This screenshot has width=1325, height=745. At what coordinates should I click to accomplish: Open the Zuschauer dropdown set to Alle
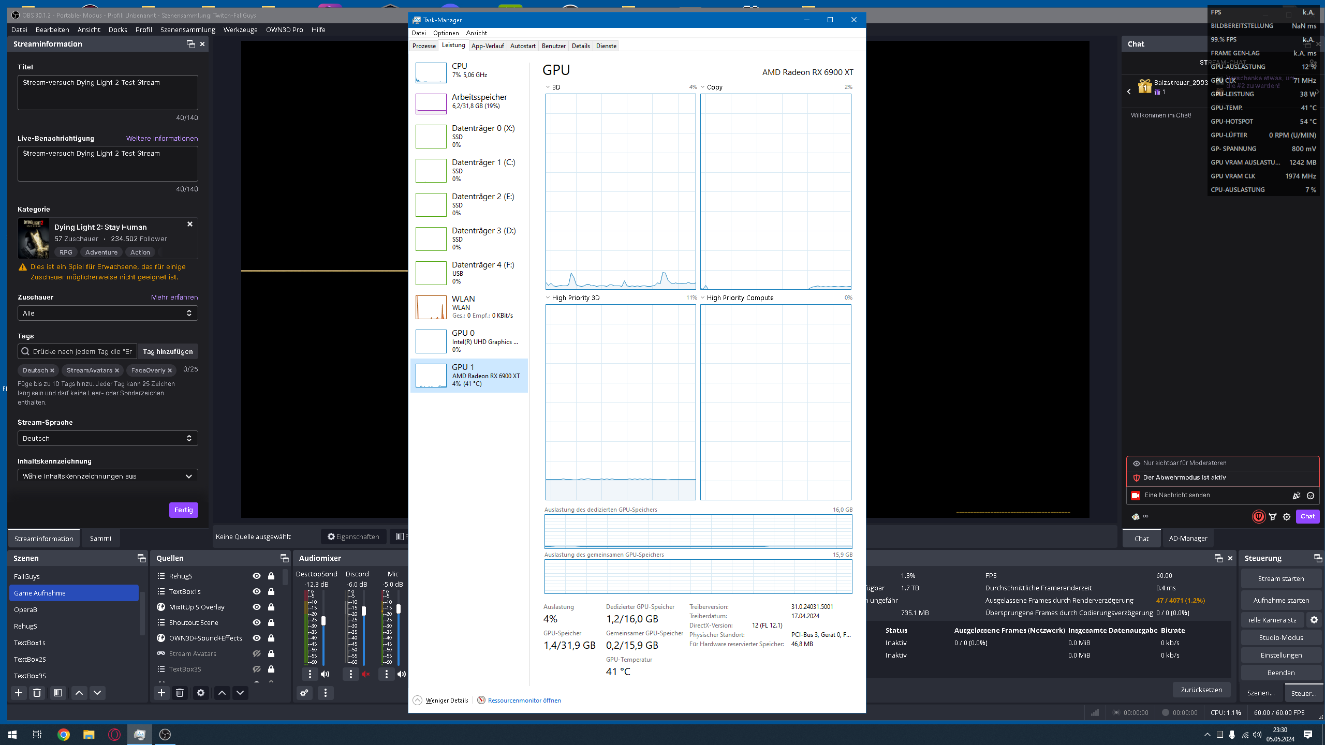(x=107, y=312)
